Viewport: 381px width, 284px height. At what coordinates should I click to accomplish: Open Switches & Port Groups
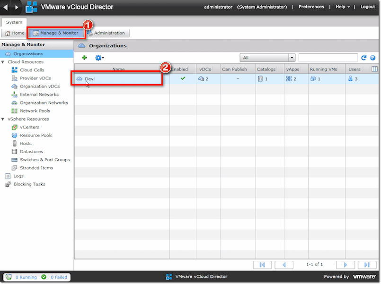44,160
